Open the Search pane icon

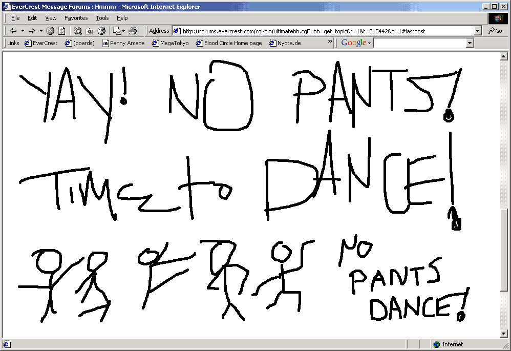tap(78, 31)
